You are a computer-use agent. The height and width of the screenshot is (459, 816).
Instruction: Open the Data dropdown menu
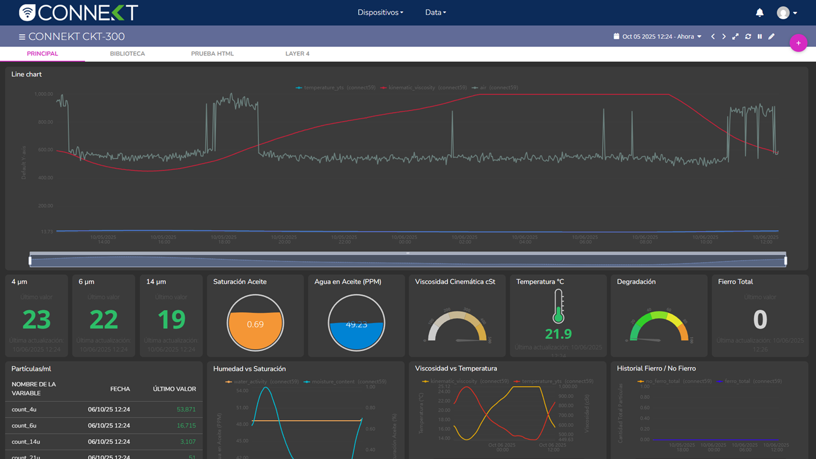click(x=435, y=12)
